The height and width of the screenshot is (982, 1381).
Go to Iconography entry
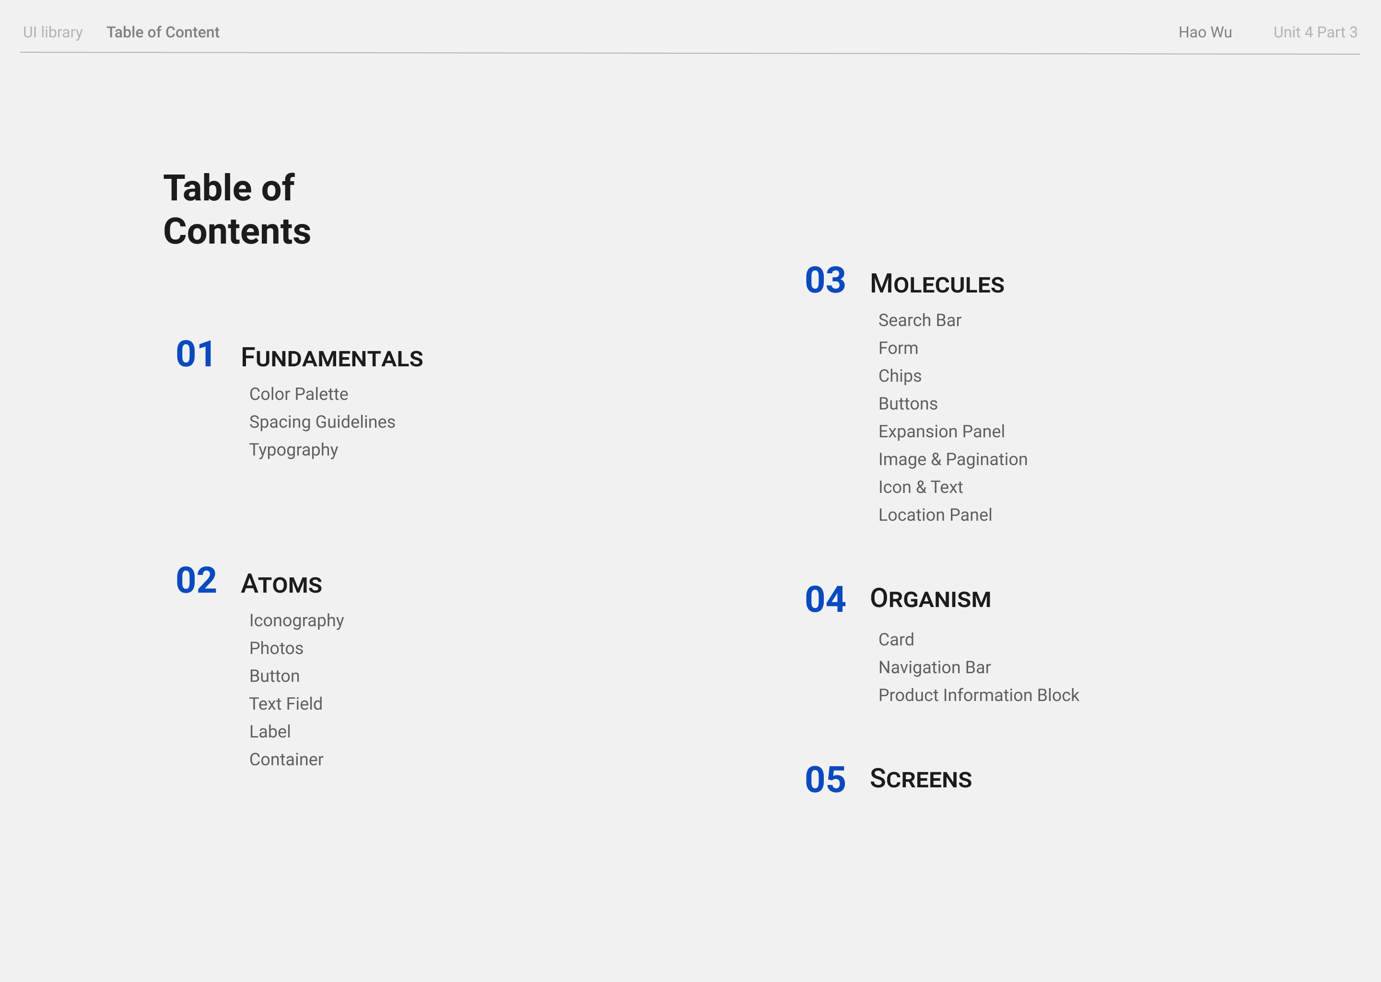(296, 620)
